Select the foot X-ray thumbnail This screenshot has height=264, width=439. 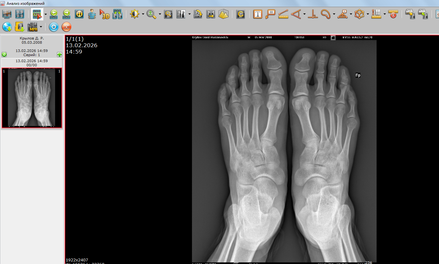pos(32,98)
